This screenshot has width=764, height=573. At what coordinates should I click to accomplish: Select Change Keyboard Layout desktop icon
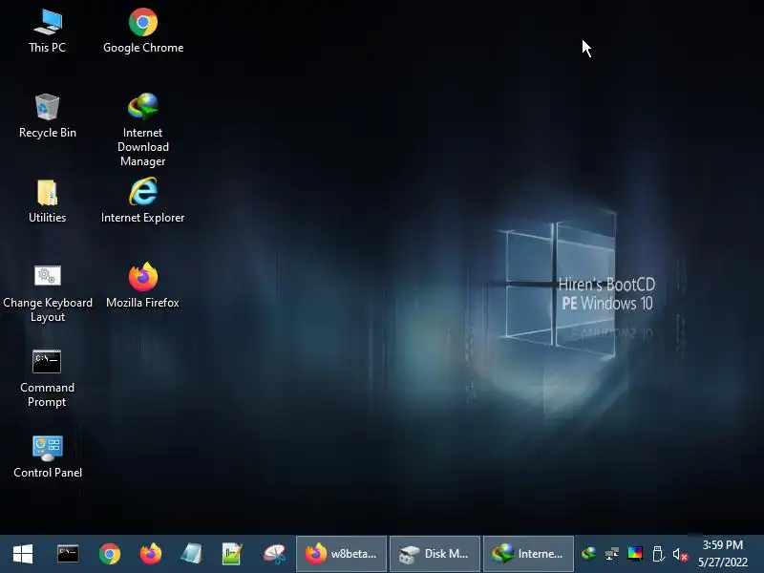tap(47, 293)
